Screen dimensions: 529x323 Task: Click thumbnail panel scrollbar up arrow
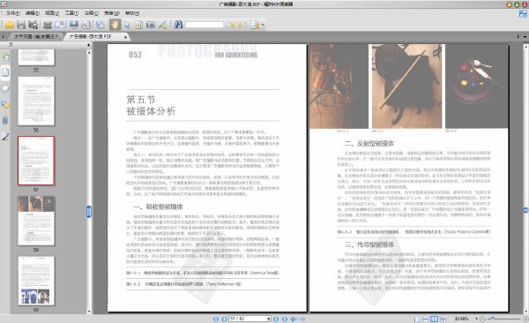tap(89, 53)
